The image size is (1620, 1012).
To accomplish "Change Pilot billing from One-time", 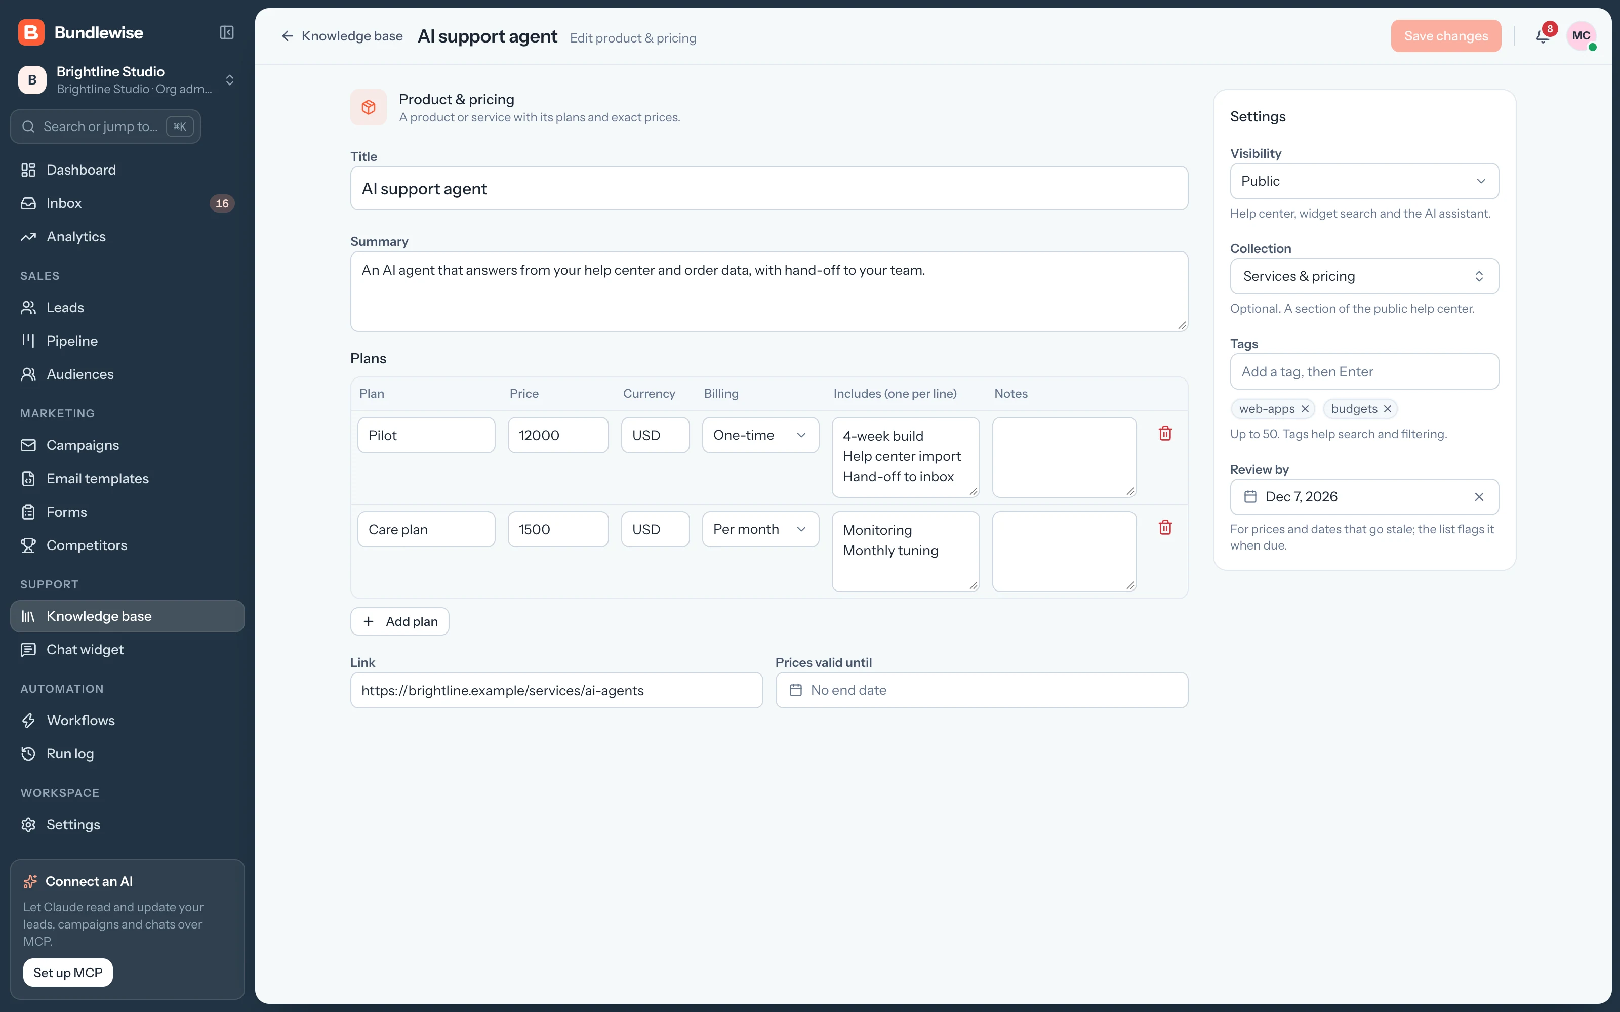I will tap(760, 436).
